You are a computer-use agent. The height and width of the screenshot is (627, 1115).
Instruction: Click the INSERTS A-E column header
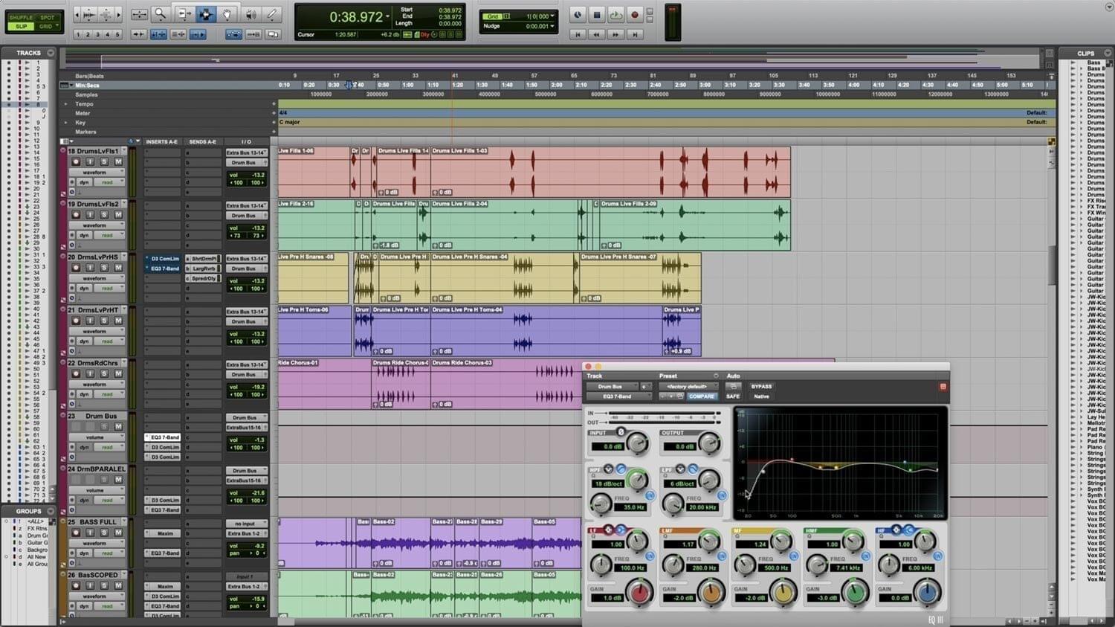162,141
